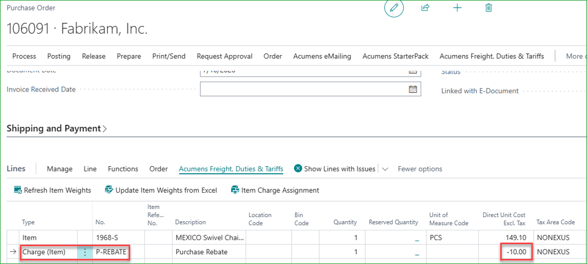Click the Unit of Measure Code column header
Image resolution: width=587 pixels, height=264 pixels.
449,219
